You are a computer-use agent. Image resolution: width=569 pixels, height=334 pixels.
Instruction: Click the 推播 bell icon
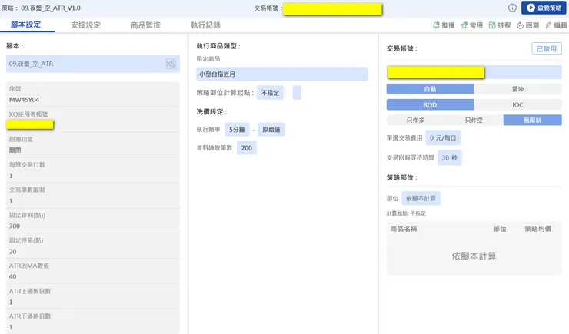coord(436,25)
